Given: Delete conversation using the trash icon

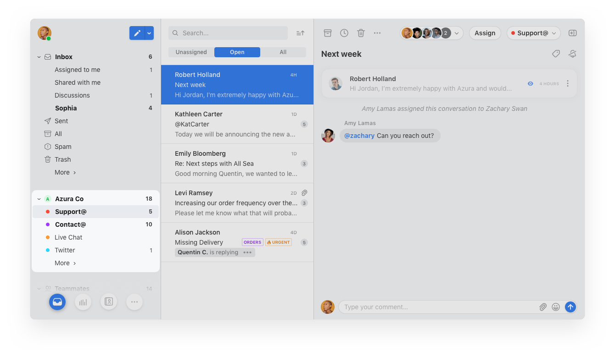Looking at the screenshot, I should 361,33.
